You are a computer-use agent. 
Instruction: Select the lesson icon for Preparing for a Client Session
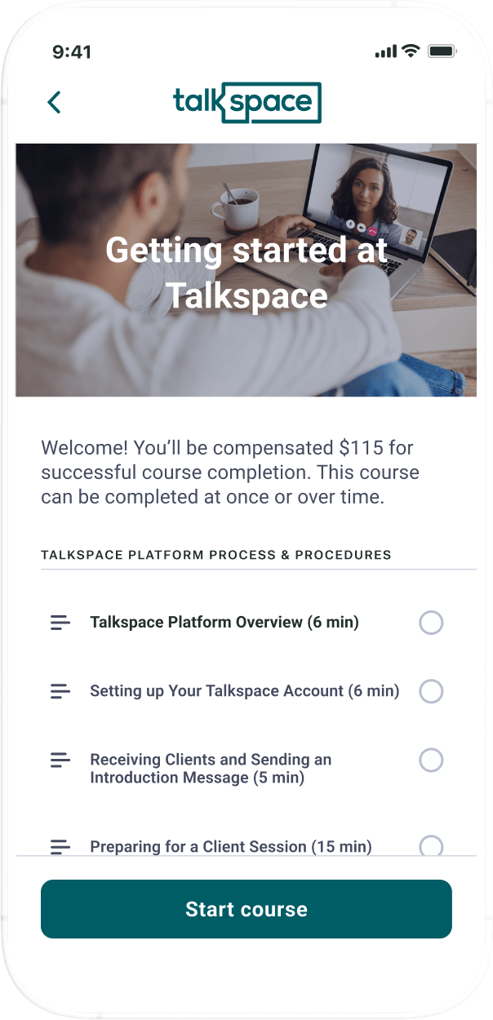click(x=60, y=847)
